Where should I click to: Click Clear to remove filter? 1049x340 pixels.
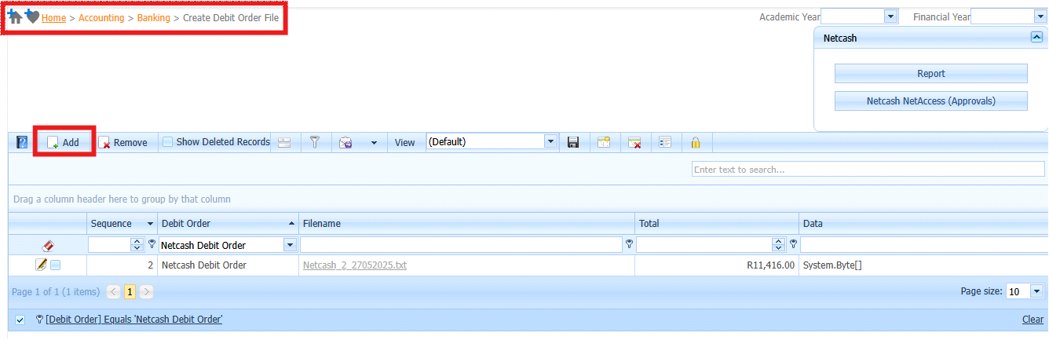1033,320
